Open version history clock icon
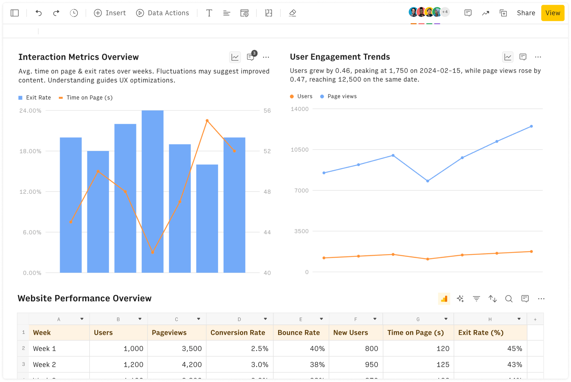This screenshot has width=571, height=382. [74, 13]
